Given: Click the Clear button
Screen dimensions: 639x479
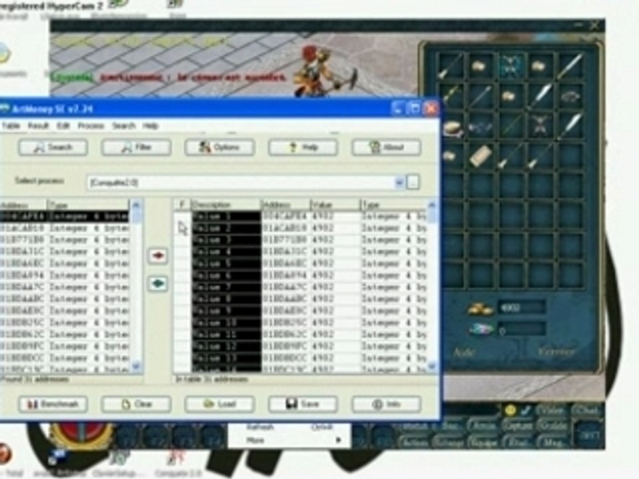Looking at the screenshot, I should pos(136,404).
